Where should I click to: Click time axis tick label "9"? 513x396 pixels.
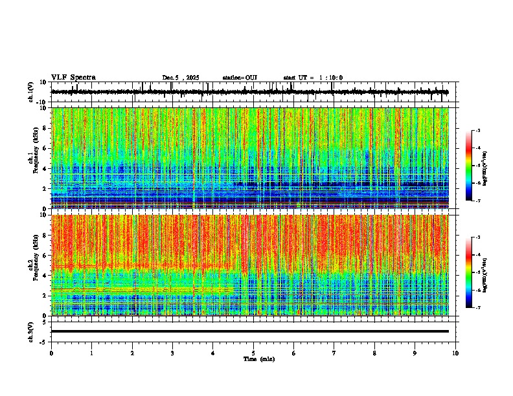coord(415,353)
